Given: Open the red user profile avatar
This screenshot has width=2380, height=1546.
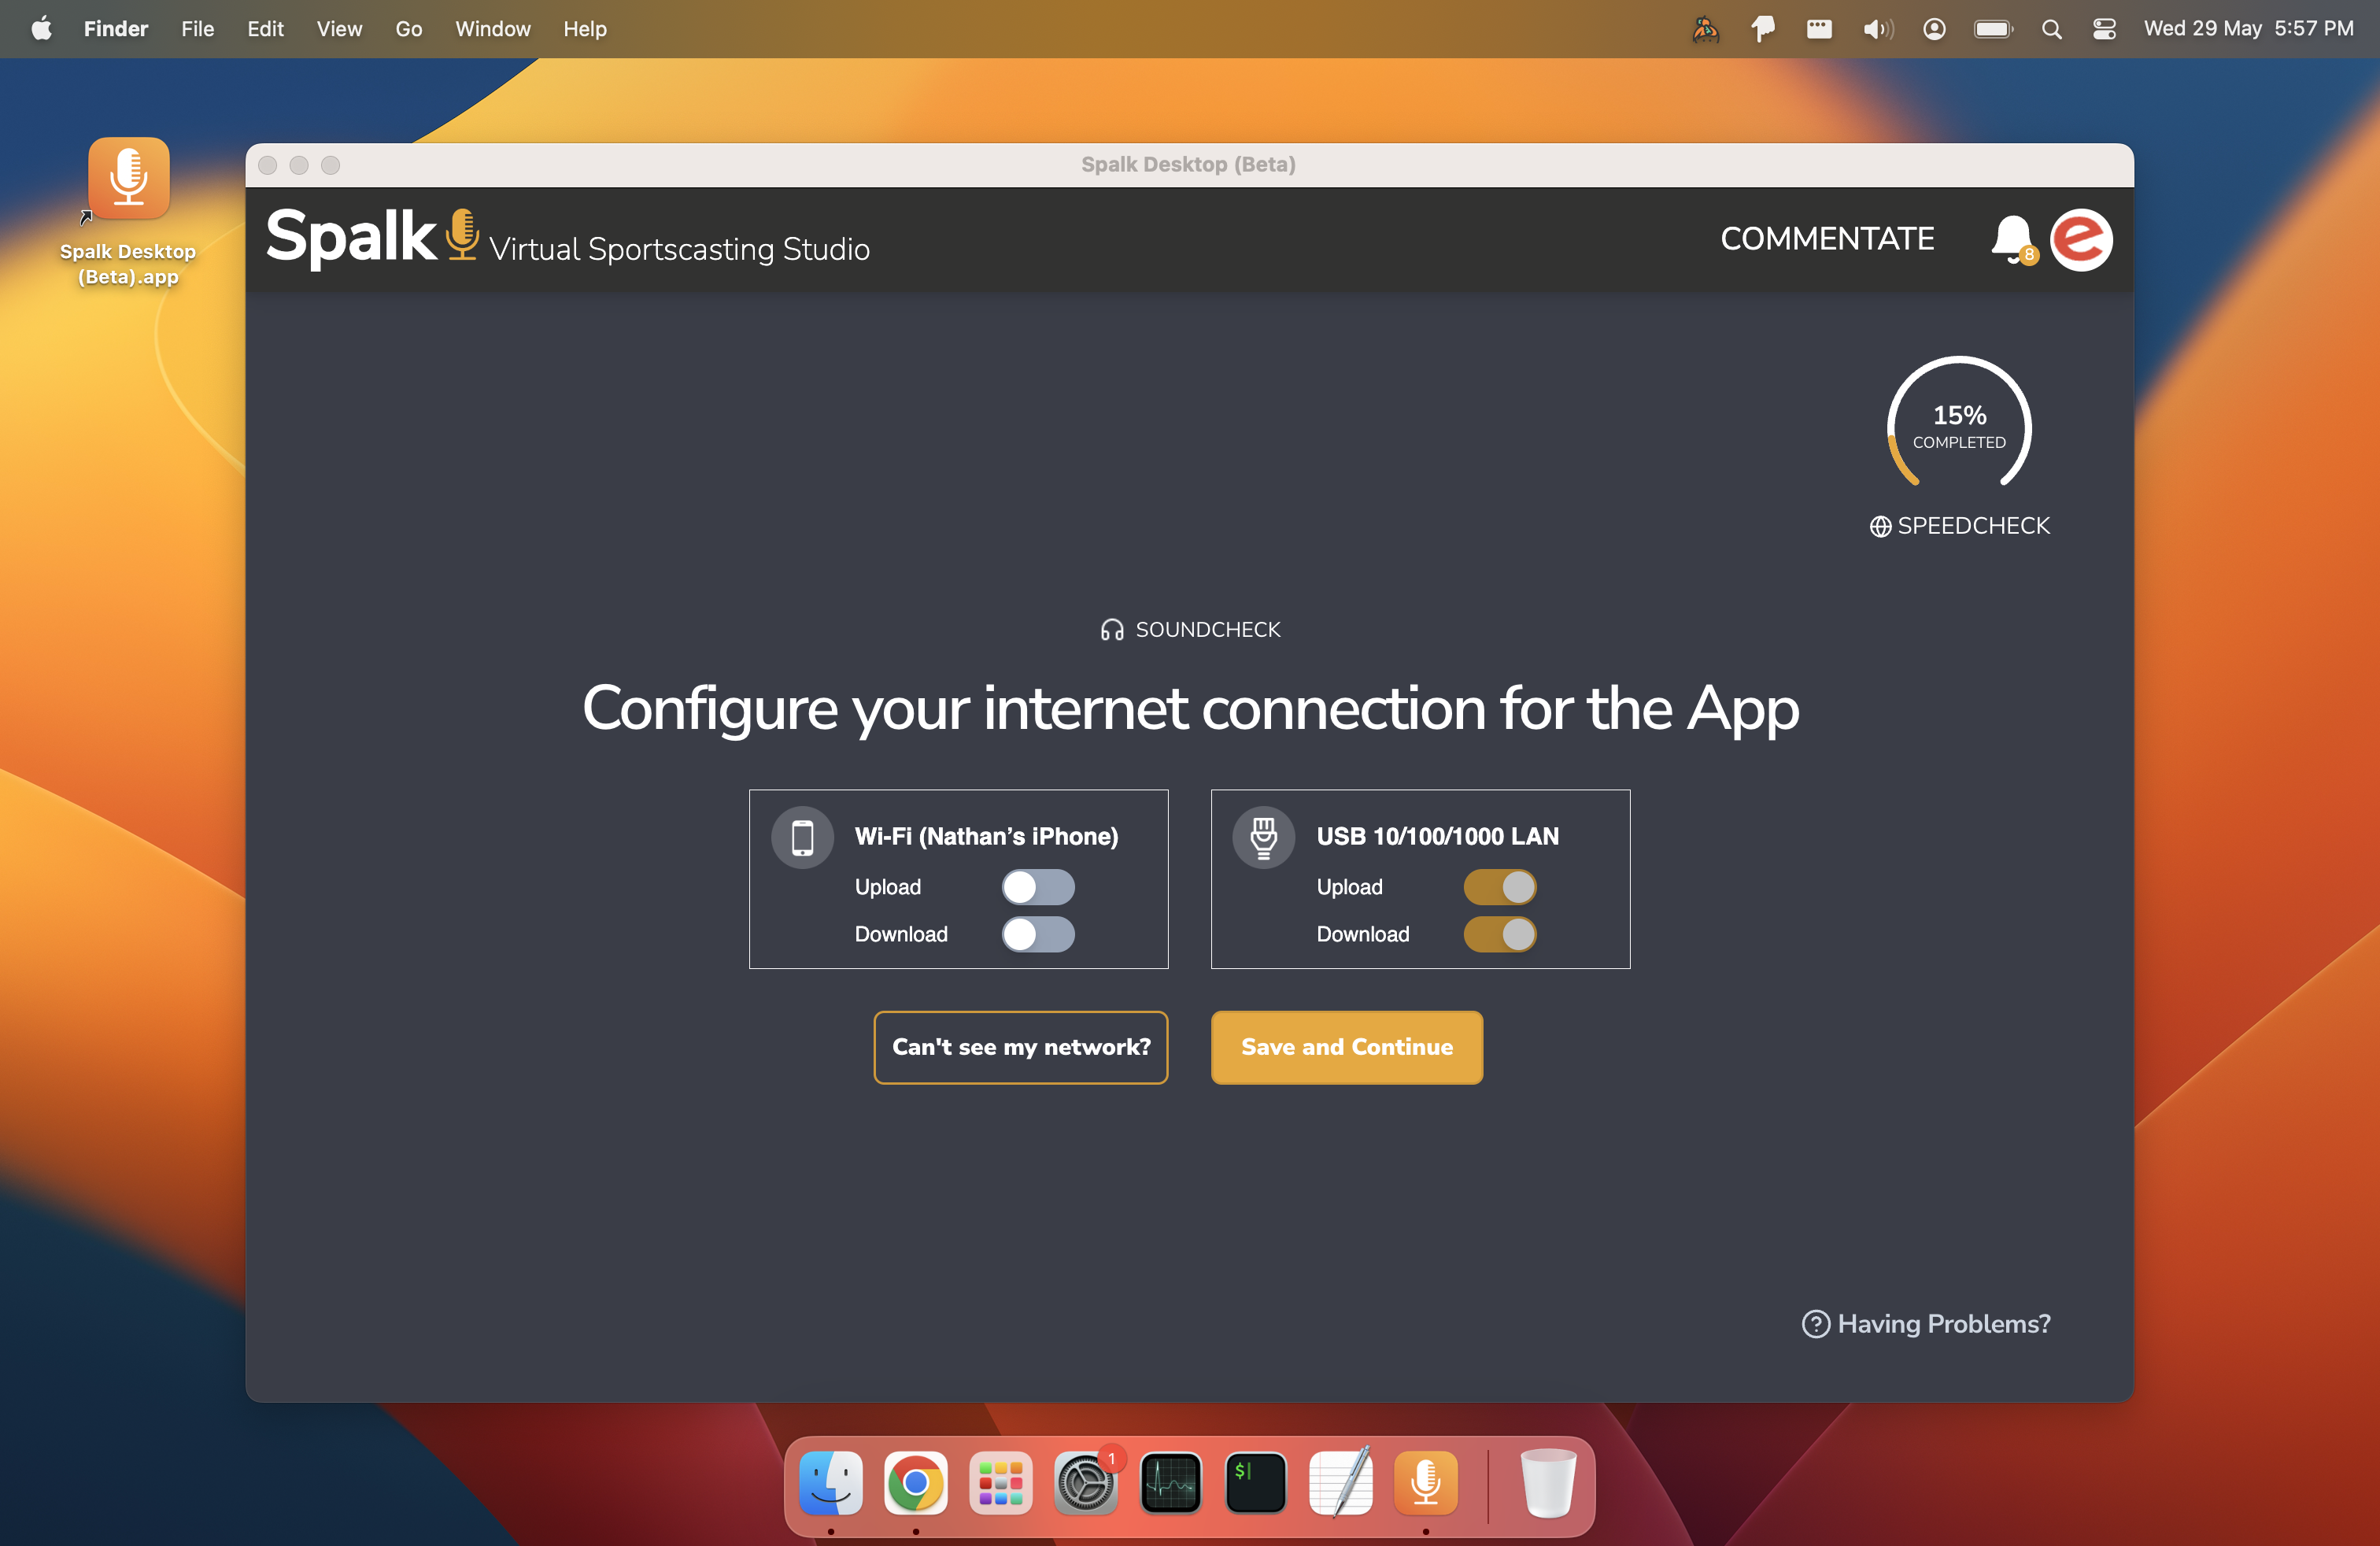Looking at the screenshot, I should click(x=2081, y=240).
